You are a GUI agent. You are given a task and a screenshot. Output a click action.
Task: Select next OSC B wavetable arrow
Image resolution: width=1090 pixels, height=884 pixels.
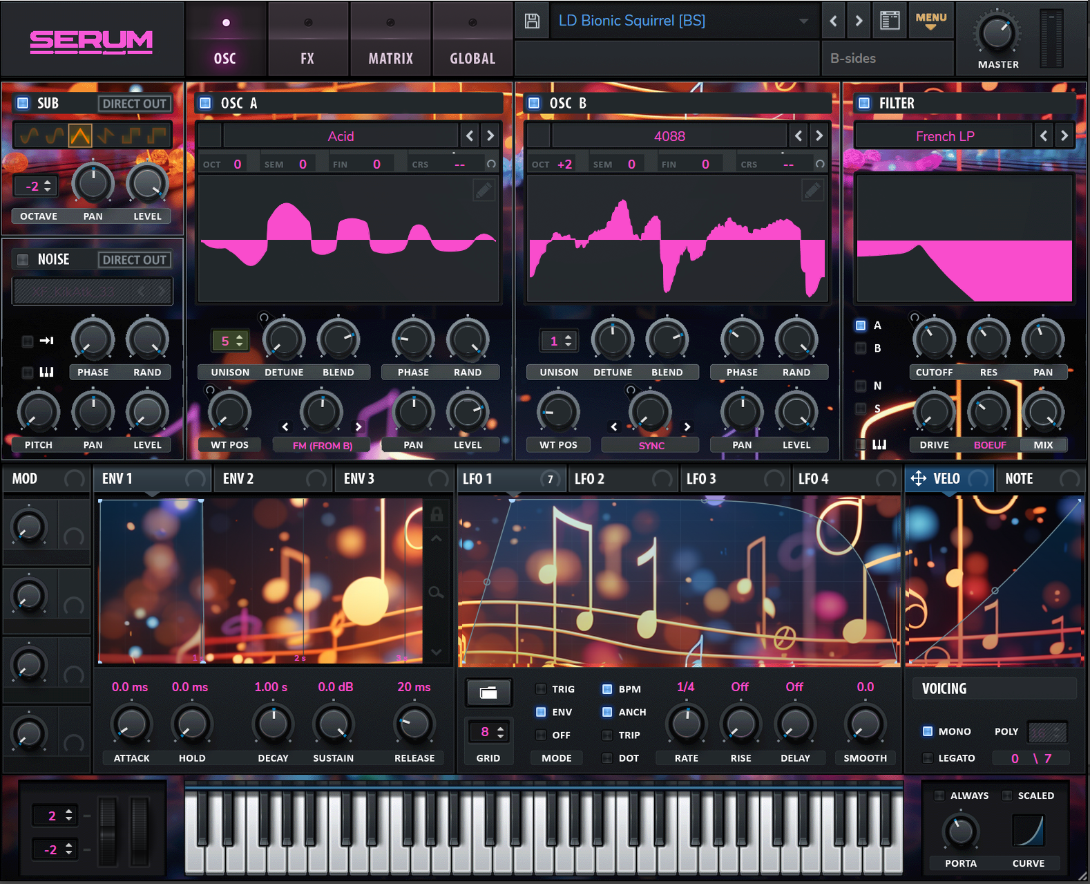[x=819, y=135]
